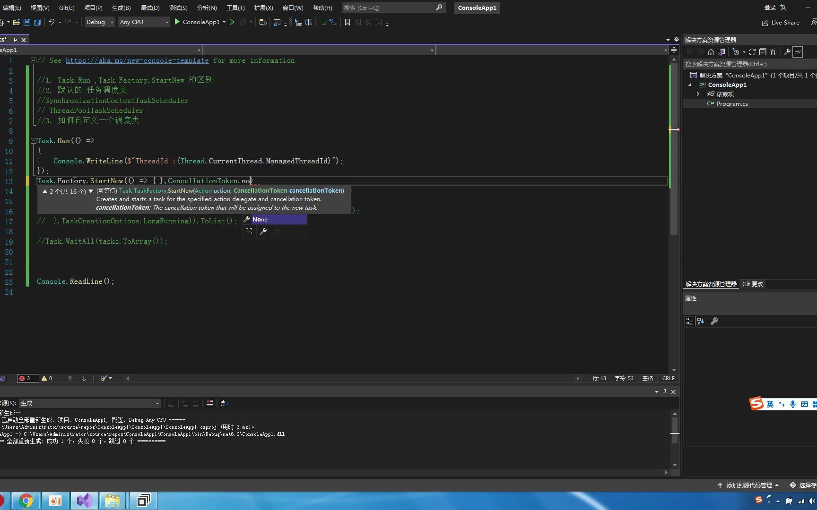Switch to the Git 更改 tab
817x510 pixels.
[x=752, y=284]
